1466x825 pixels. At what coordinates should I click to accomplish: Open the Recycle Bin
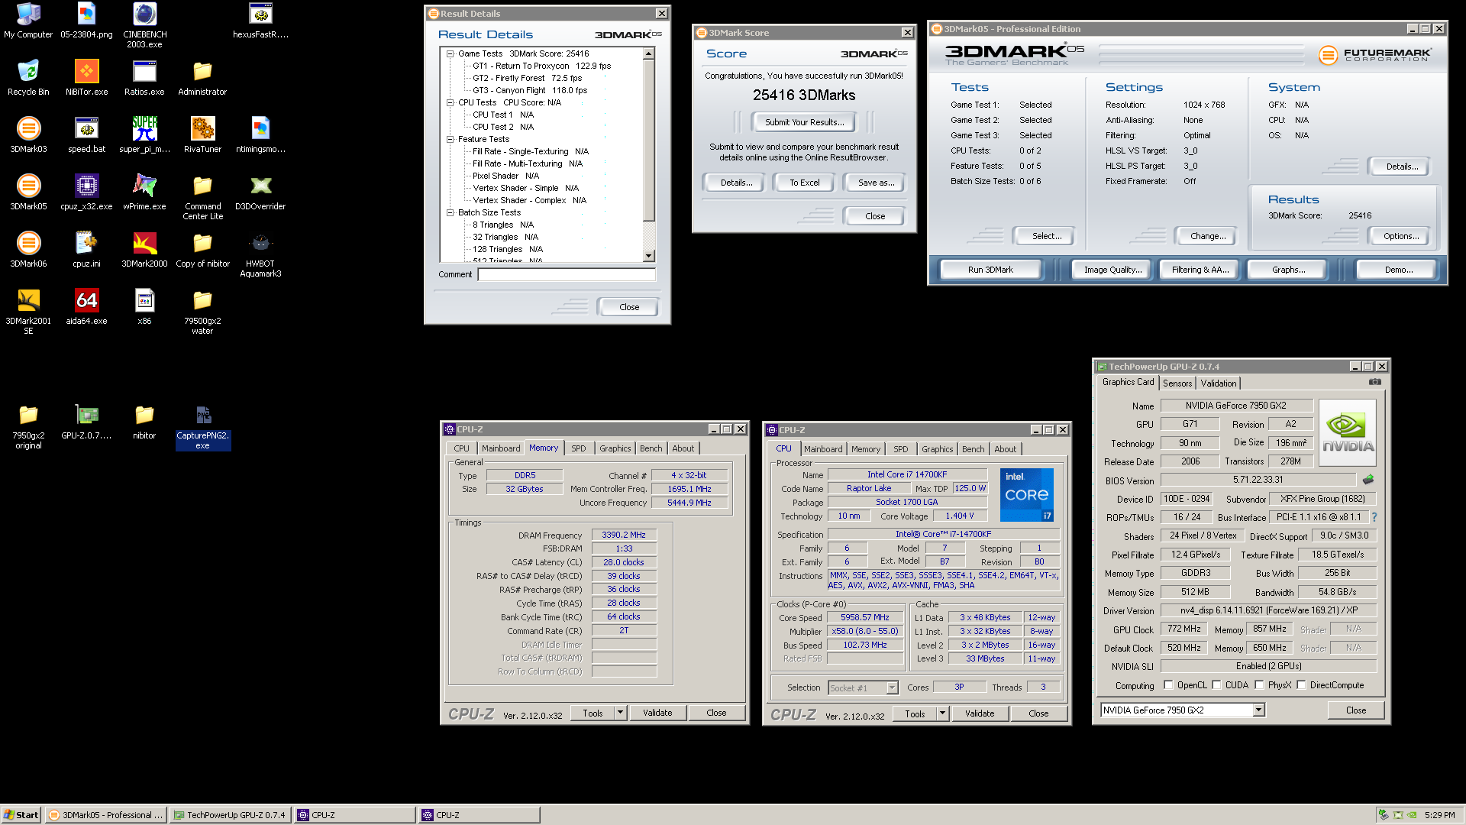[28, 78]
